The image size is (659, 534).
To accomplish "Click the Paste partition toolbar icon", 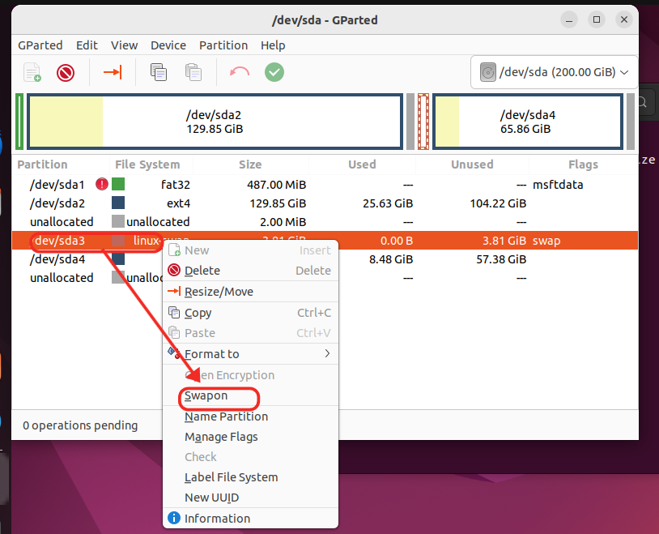I will tap(193, 72).
